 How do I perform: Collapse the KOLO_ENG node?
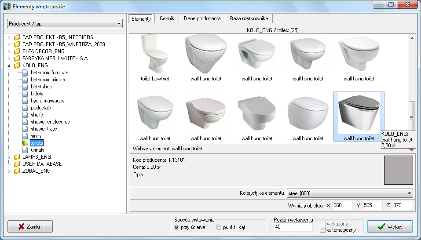coord(9,65)
